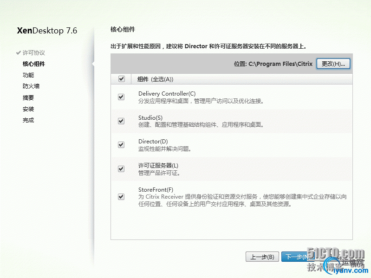This screenshot has height=278, width=371.
Task: Click the Studio(S) label
Action: (150, 118)
